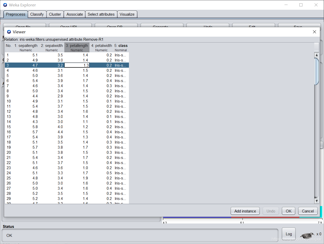
Task: Click the petalwidth column header
Action: point(102,48)
